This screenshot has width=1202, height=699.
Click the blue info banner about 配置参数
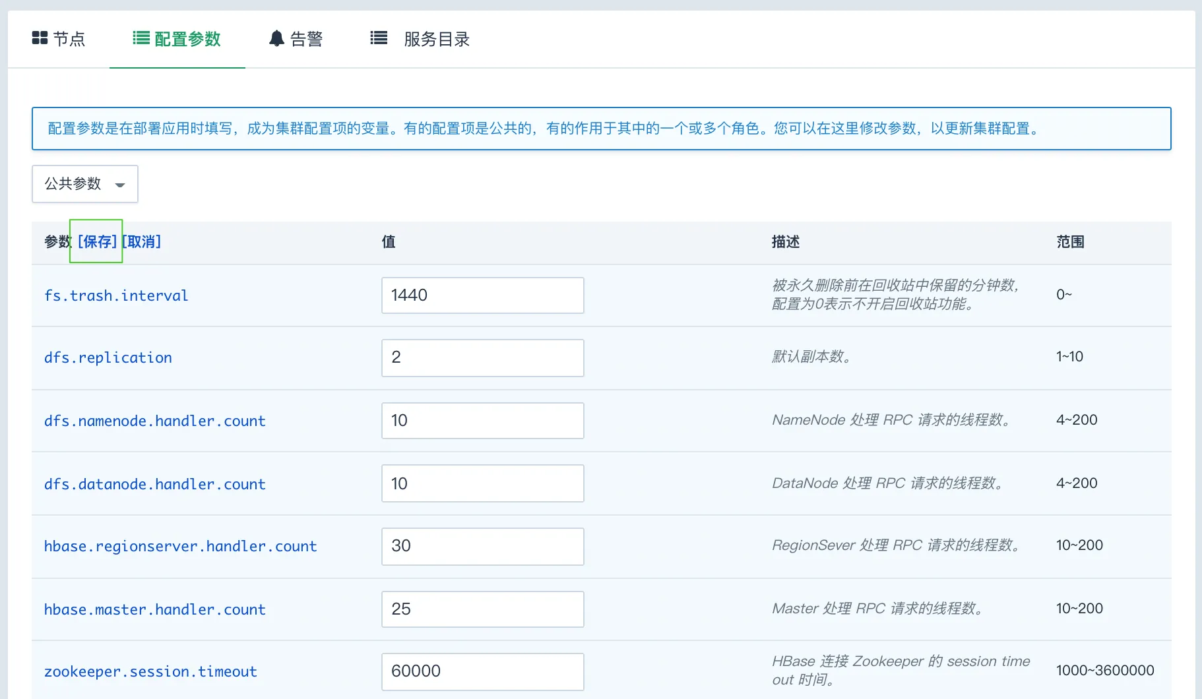[602, 129]
